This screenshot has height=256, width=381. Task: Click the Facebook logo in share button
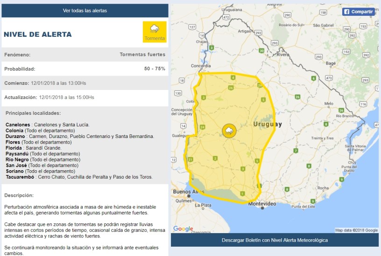click(347, 12)
